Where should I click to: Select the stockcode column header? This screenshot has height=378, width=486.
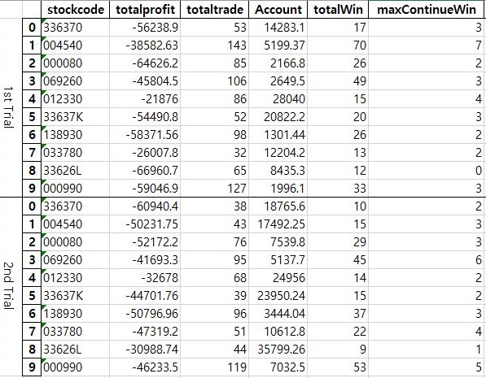pyautogui.click(x=76, y=10)
